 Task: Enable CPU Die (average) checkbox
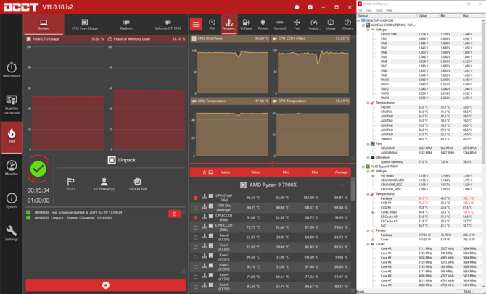(196, 208)
